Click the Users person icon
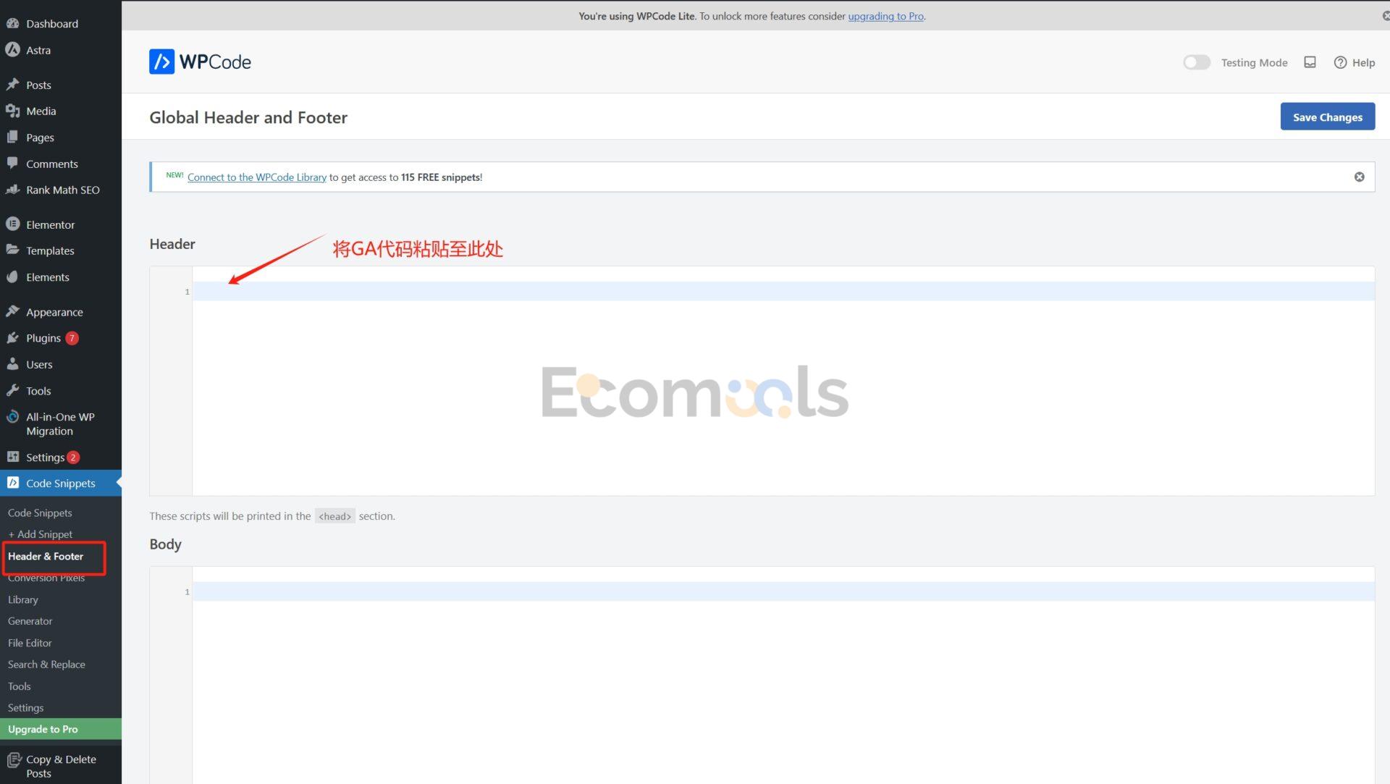The image size is (1390, 784). [12, 364]
